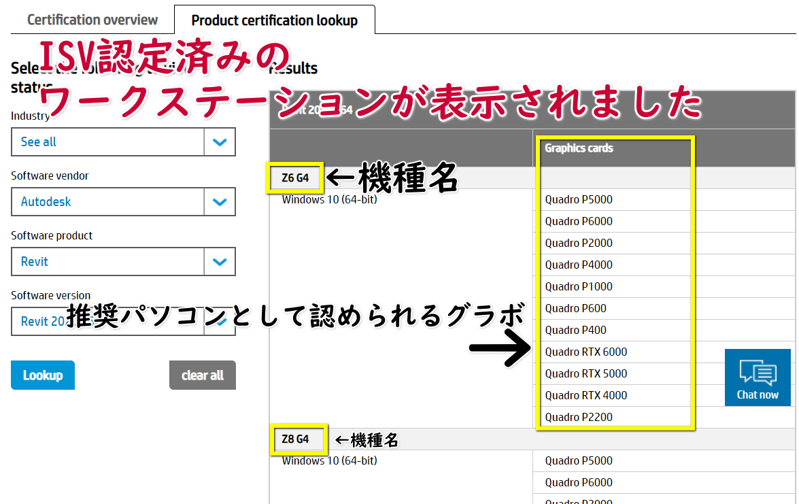Expand the Software product dropdown arrow

click(x=220, y=262)
